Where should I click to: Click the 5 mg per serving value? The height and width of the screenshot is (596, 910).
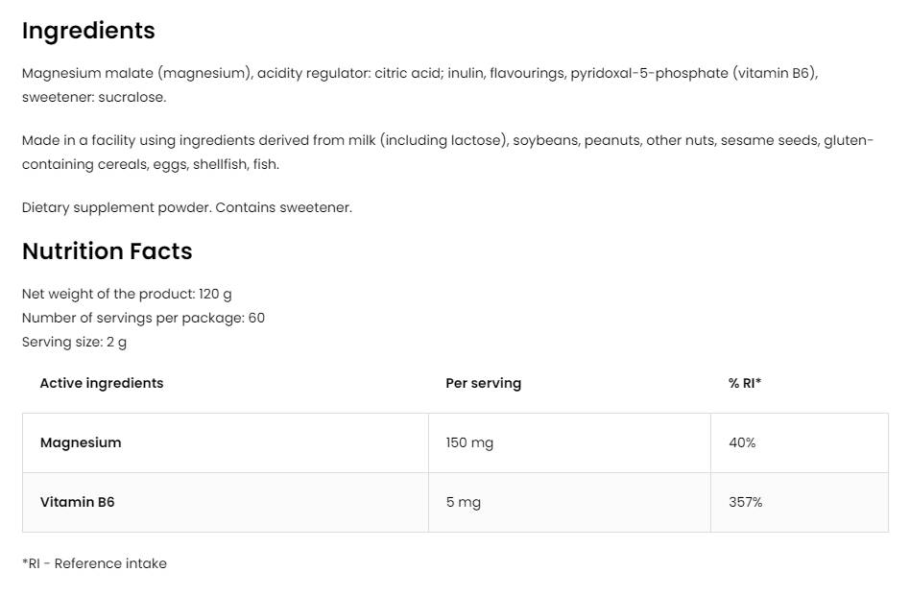(x=463, y=502)
